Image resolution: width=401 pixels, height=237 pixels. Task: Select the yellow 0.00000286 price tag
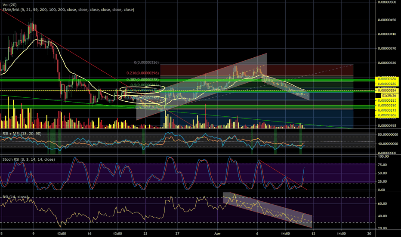(387, 79)
